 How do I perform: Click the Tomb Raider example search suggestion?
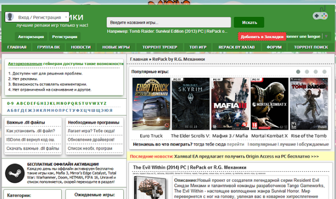coord(178,32)
